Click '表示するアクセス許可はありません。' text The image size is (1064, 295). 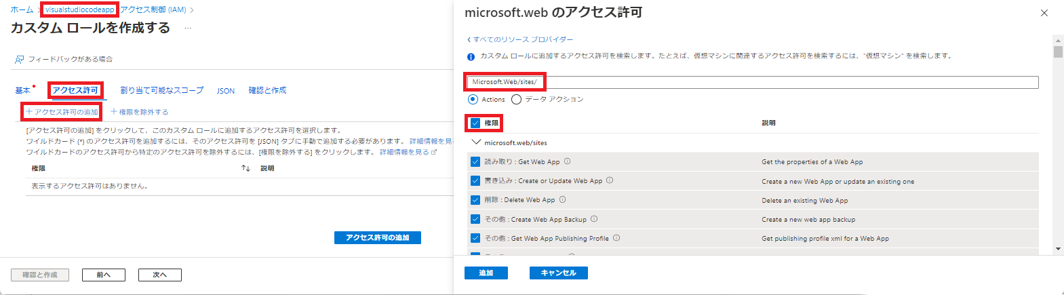90,186
